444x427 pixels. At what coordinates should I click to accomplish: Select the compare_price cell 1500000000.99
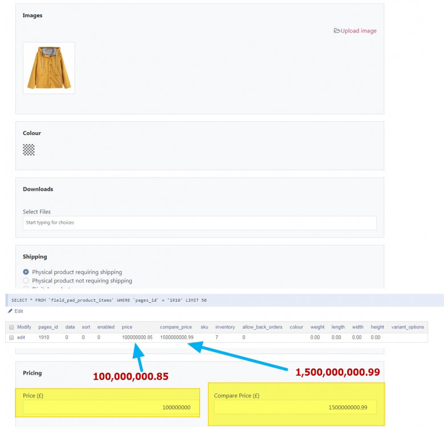click(x=177, y=338)
